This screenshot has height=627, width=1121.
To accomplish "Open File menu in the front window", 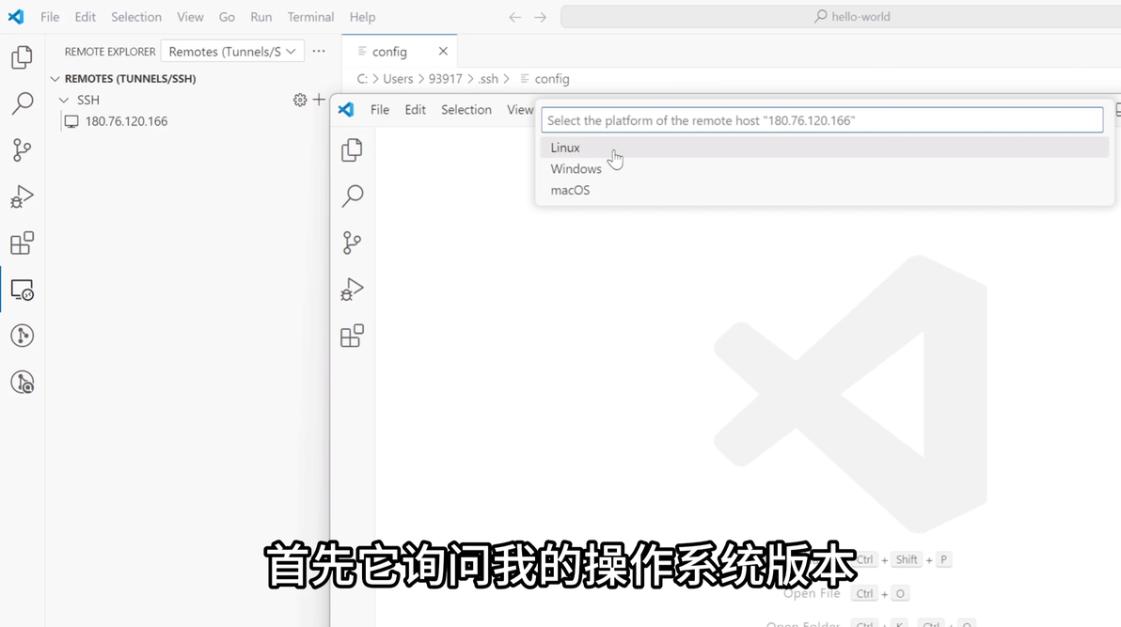I will tap(380, 109).
